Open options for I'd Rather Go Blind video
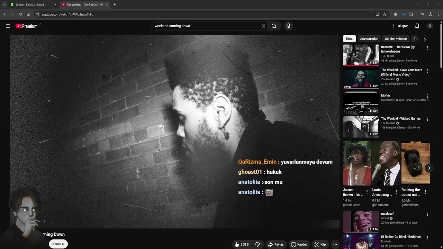The image size is (443, 249). pos(427,238)
